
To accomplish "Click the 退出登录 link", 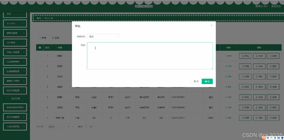I will pyautogui.click(x=276, y=6).
